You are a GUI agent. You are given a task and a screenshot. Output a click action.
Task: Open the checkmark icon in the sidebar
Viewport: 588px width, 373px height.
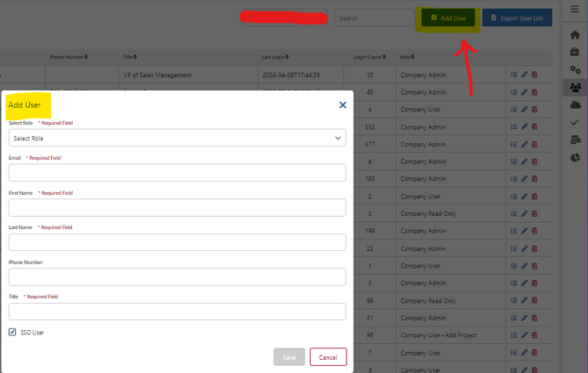pyautogui.click(x=575, y=123)
